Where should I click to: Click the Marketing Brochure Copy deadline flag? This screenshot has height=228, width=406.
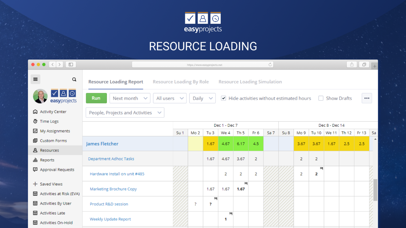(246, 183)
